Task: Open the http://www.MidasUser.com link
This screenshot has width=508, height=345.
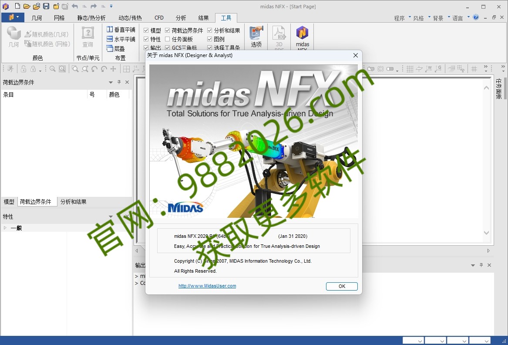Action: tap(207, 286)
